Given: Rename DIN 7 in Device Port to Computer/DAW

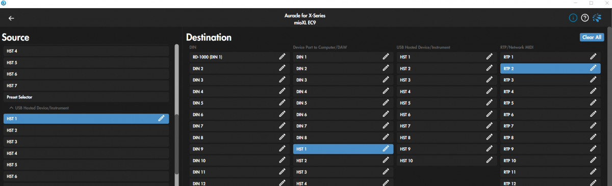Looking at the screenshot, I should pyautogui.click(x=386, y=126).
